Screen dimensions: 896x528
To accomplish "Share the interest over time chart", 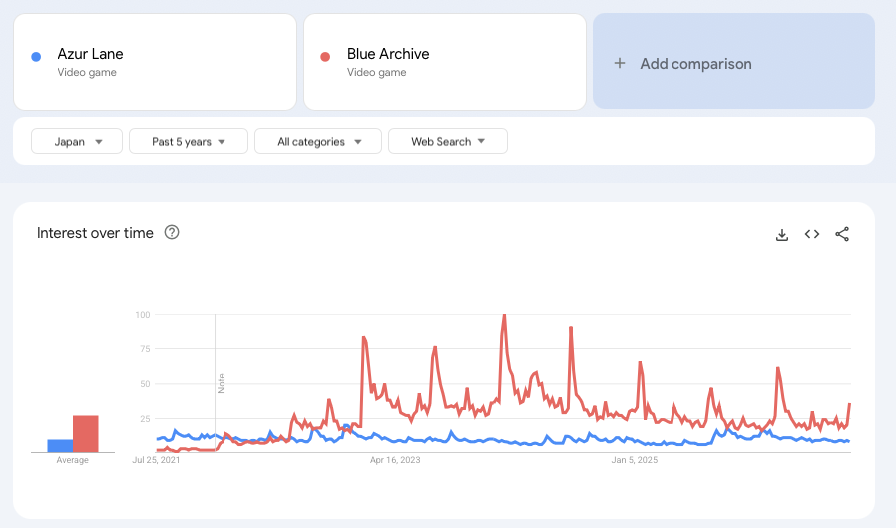I will pyautogui.click(x=842, y=234).
